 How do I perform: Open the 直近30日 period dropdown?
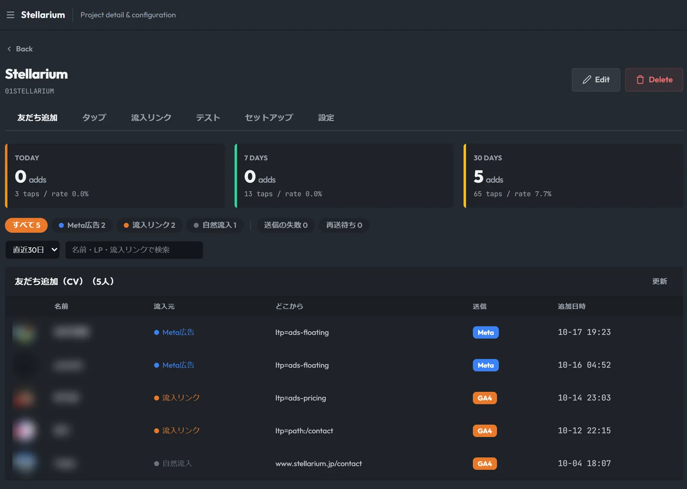pyautogui.click(x=32, y=250)
